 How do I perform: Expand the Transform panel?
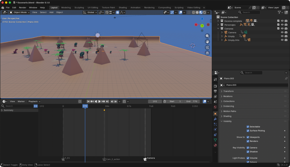[229, 91]
